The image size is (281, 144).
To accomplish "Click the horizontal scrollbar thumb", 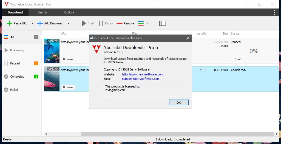I will 177,134.
